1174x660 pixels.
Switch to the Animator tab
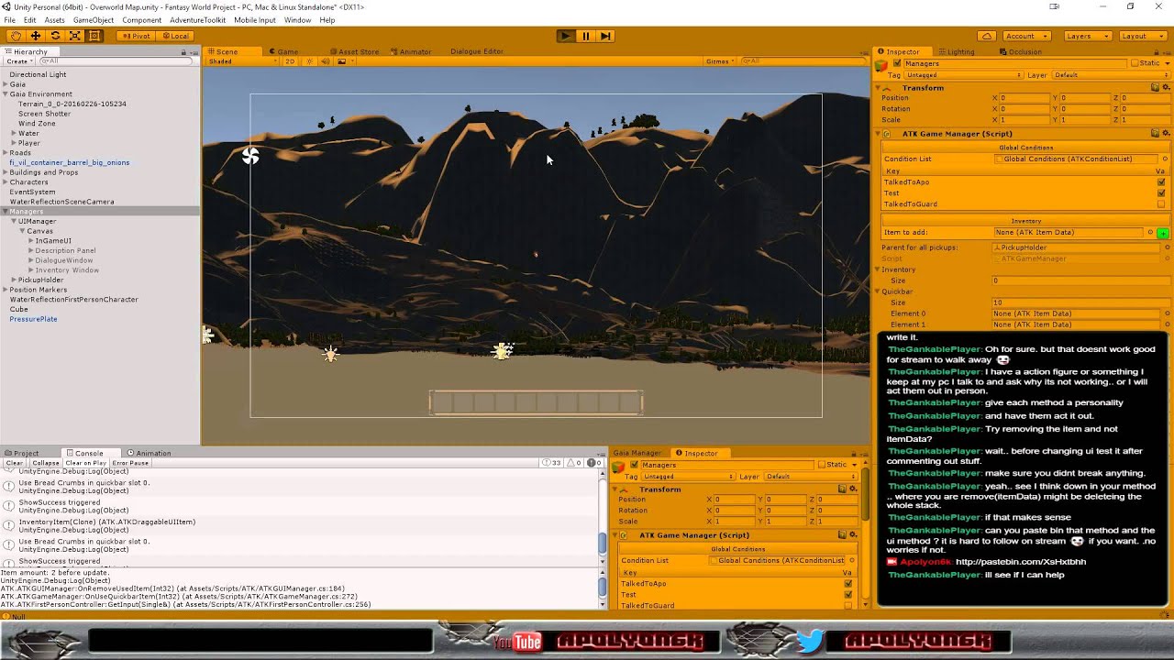click(x=411, y=52)
